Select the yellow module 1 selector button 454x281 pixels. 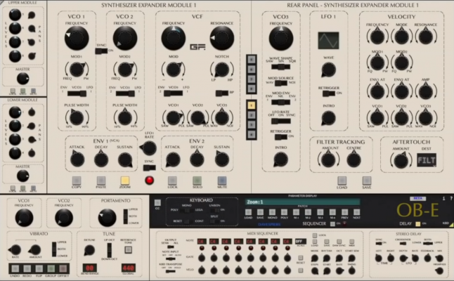[x=252, y=105]
